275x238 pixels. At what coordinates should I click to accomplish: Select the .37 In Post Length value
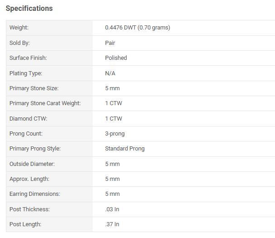coord(112,224)
